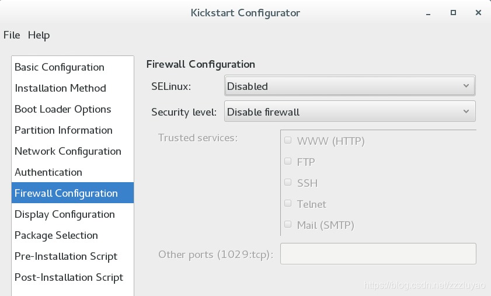Open the Help menu
The image size is (491, 296).
click(x=39, y=35)
